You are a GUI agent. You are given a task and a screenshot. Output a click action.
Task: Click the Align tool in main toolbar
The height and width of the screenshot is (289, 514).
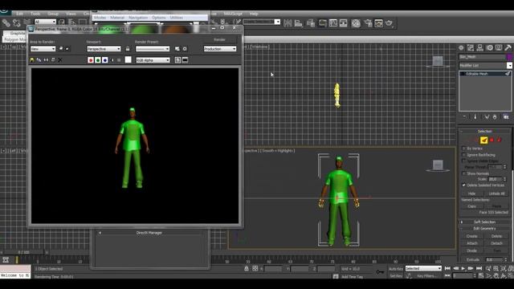pos(298,23)
